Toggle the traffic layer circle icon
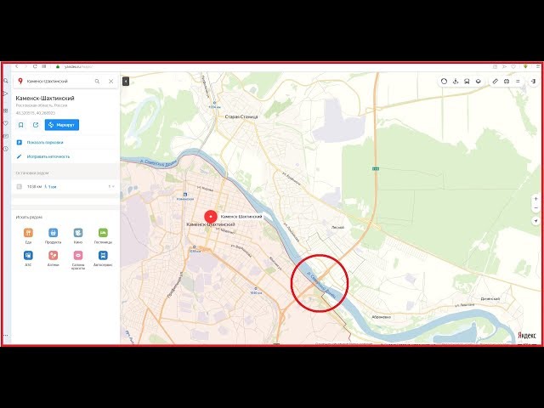 point(444,82)
